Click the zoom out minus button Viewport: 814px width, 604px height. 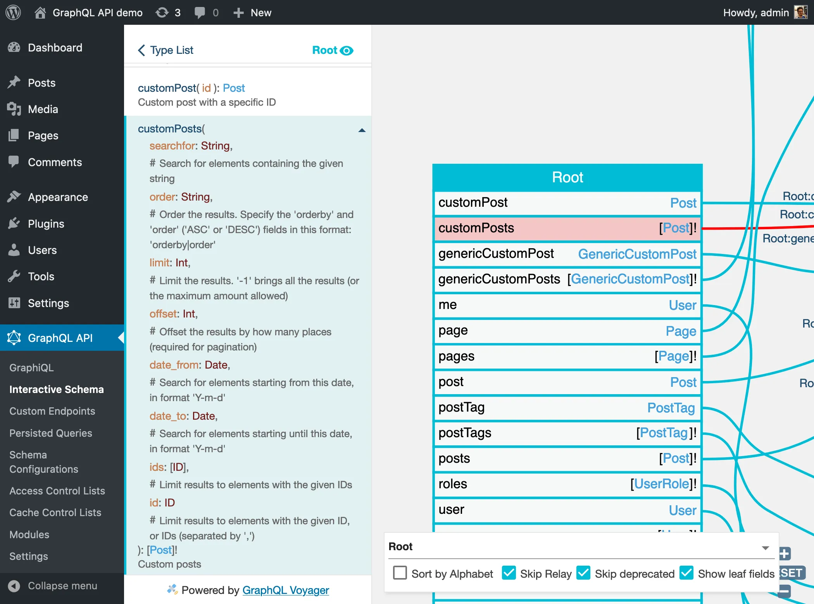click(x=784, y=591)
